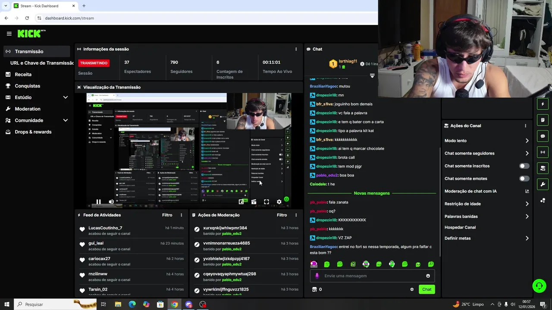Open URL e Chave de Transmissão

point(42,63)
